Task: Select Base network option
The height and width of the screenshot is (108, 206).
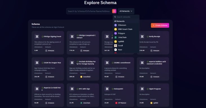Action: click(126, 49)
